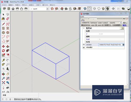Screen dimensions: 131x102
Task: Select the Dimension tool
Action: pyautogui.click(x=8, y=60)
